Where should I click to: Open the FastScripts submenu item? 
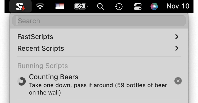(99, 37)
